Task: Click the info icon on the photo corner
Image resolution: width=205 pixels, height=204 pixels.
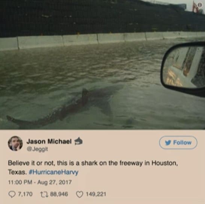Action: pyautogui.click(x=199, y=5)
